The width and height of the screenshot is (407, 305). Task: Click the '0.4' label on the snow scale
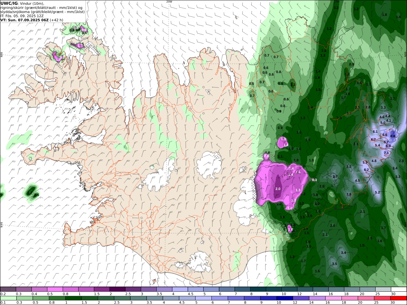point(34,294)
